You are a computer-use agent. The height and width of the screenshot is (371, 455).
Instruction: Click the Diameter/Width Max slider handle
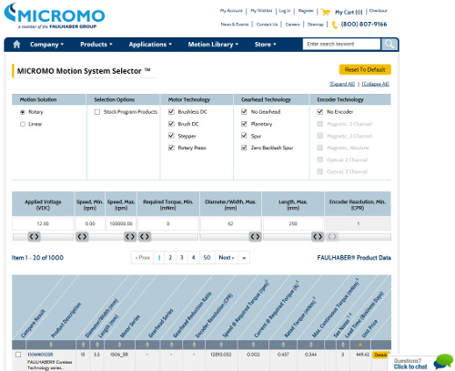(255, 236)
